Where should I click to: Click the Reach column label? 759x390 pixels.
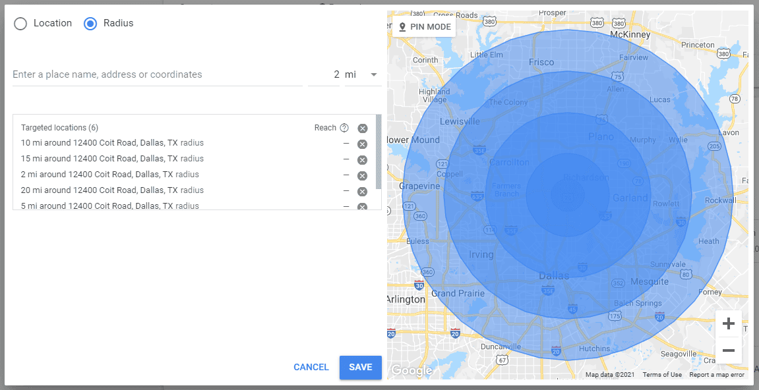point(325,128)
